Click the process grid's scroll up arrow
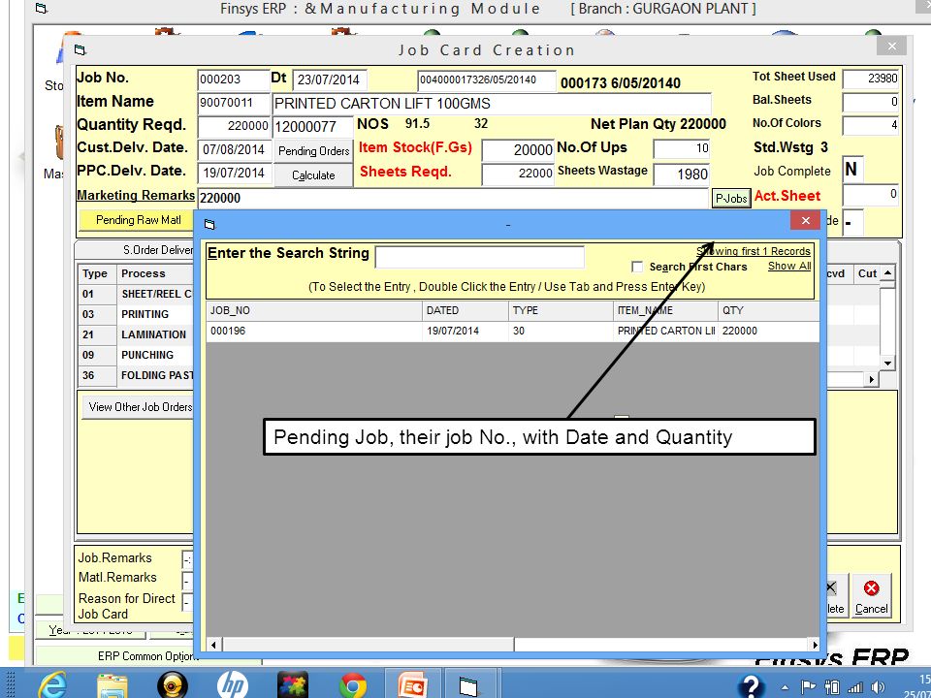This screenshot has height=698, width=931. coord(887,273)
